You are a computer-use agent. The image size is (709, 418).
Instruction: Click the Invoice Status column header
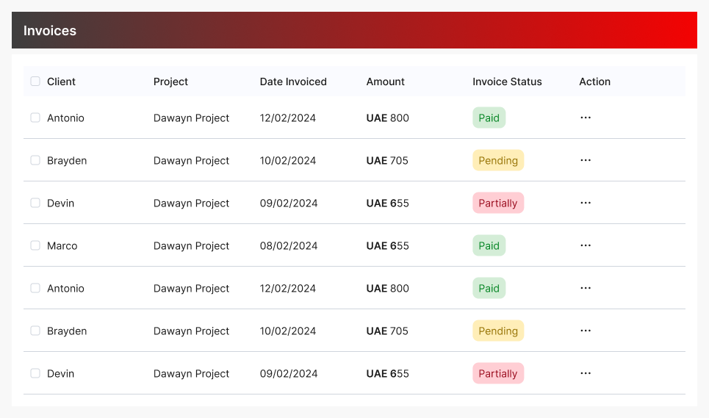pyautogui.click(x=507, y=82)
